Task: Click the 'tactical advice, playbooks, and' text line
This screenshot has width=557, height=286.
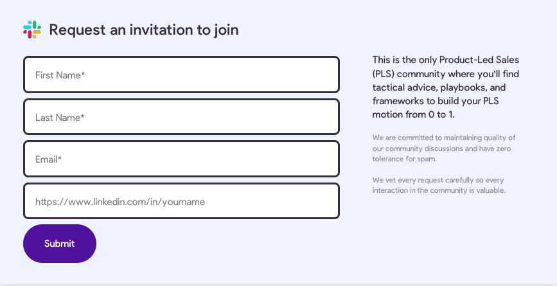Action: point(439,87)
